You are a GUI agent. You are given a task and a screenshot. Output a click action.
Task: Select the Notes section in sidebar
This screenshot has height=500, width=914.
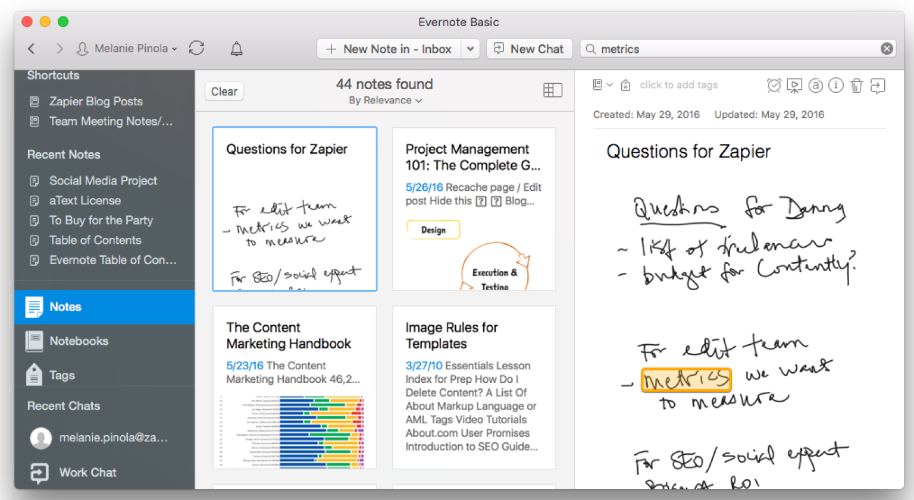(65, 307)
